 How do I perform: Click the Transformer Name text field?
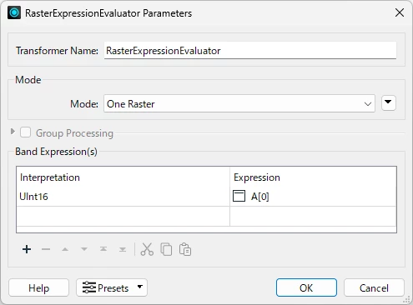[x=250, y=51]
